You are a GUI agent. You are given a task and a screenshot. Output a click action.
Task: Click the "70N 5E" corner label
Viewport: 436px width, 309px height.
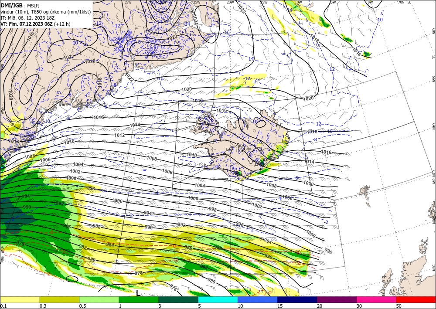(405, 2)
